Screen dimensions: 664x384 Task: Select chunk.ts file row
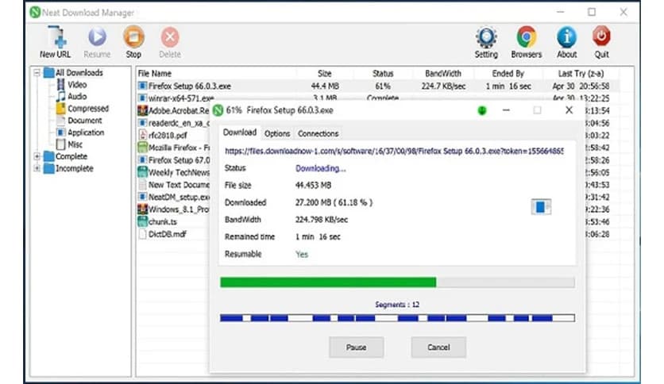point(173,221)
